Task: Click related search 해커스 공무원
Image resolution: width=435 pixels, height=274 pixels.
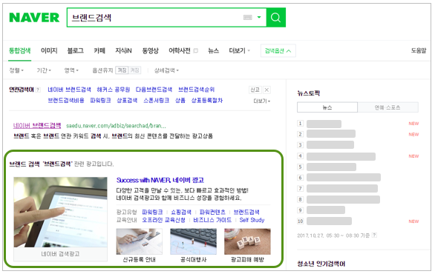Action: coord(113,90)
